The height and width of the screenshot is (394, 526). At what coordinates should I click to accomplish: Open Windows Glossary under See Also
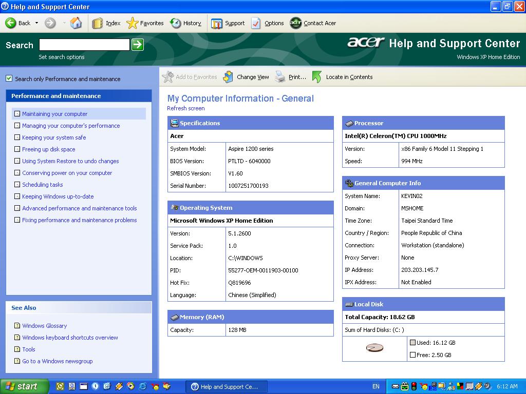coord(44,326)
